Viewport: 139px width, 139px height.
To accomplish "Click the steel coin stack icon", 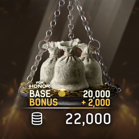I will pyautogui.click(x=38, y=119).
